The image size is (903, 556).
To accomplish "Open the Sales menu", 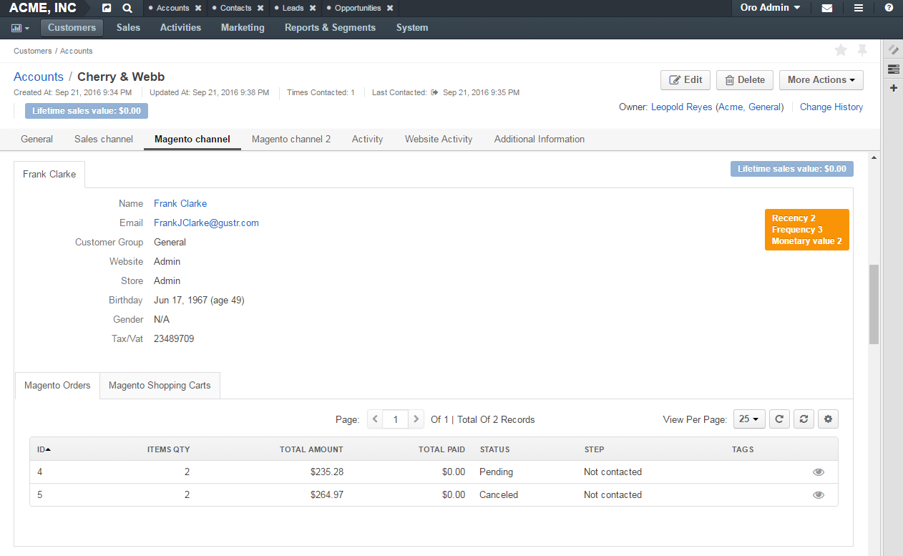I will click(129, 28).
